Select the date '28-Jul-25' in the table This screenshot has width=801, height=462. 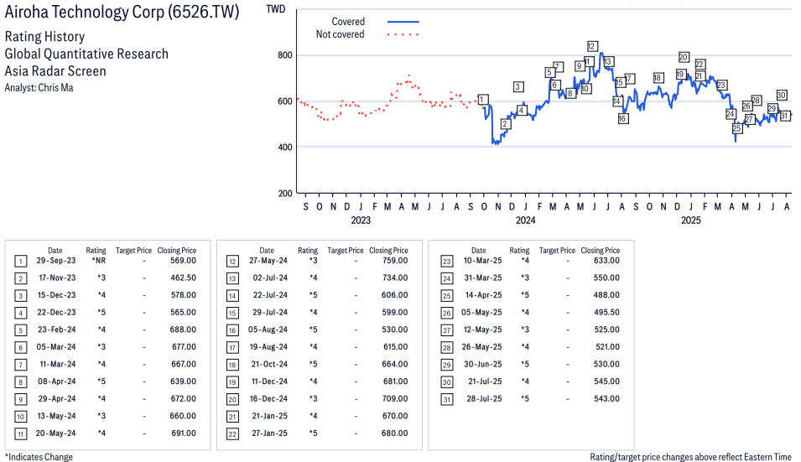coord(484,399)
